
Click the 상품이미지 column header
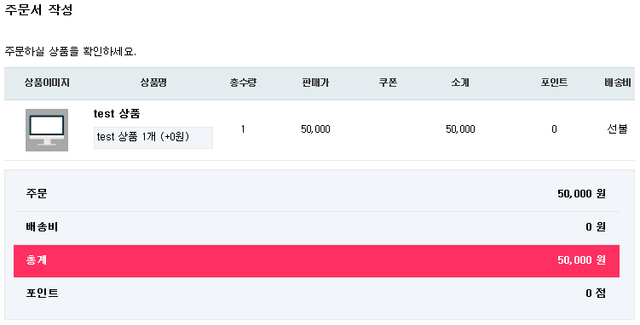tap(47, 83)
